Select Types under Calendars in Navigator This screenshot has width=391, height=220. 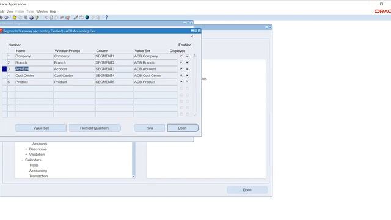pyautogui.click(x=34, y=166)
